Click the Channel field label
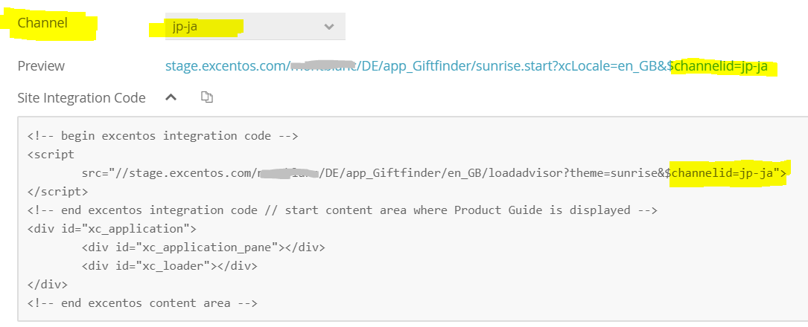 (x=42, y=23)
